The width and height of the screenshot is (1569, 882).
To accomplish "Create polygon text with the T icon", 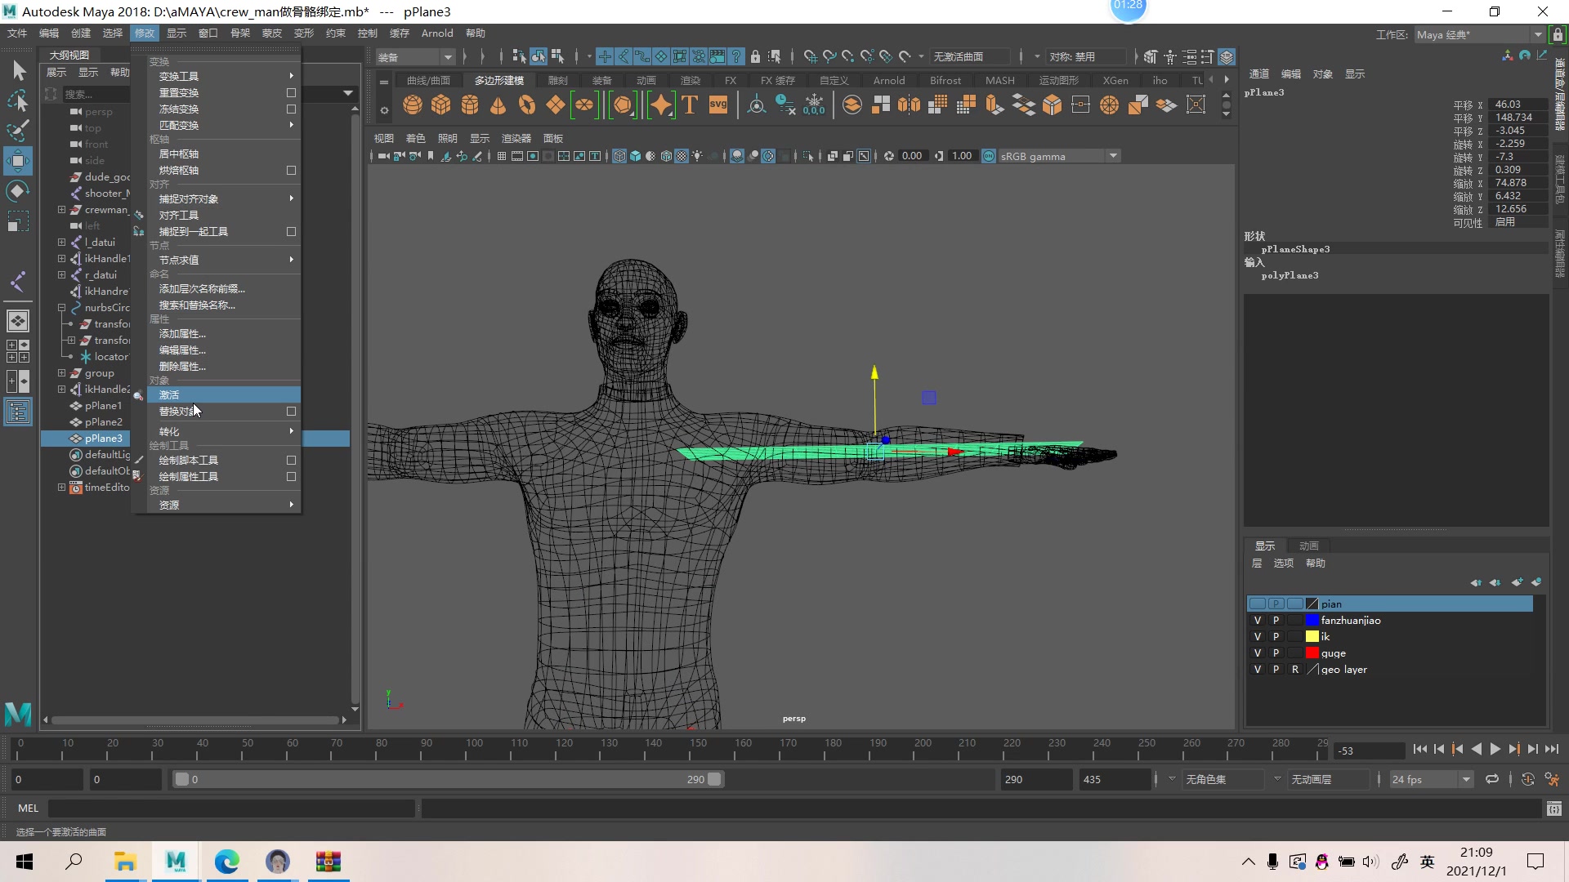I will coord(690,105).
